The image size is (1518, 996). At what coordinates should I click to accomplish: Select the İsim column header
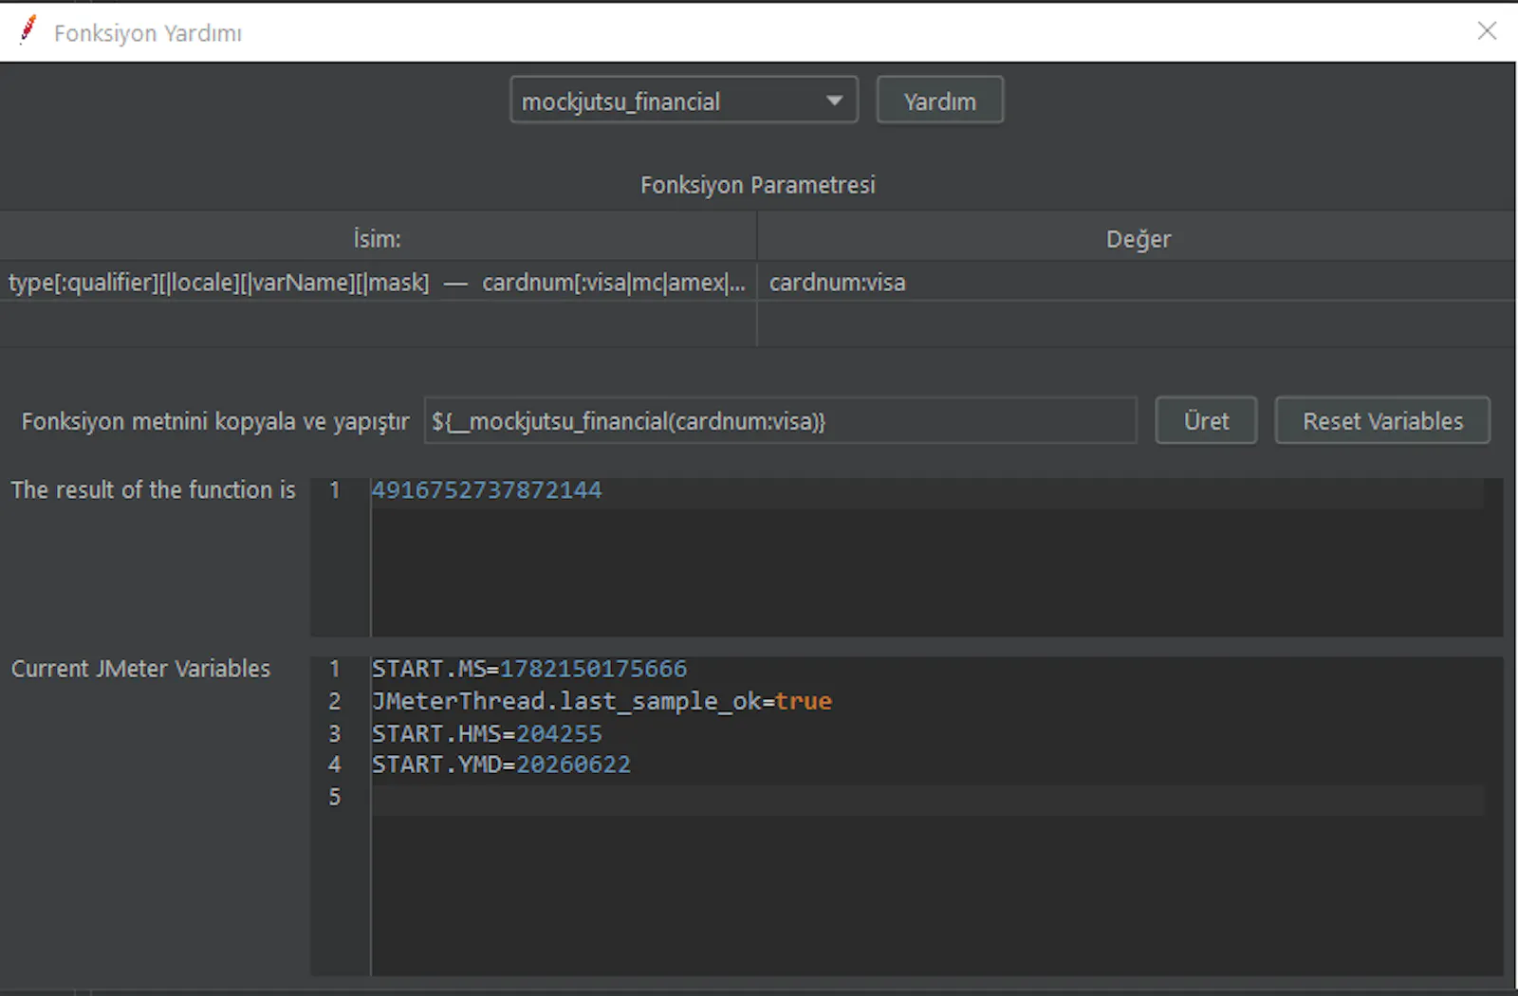coord(378,238)
